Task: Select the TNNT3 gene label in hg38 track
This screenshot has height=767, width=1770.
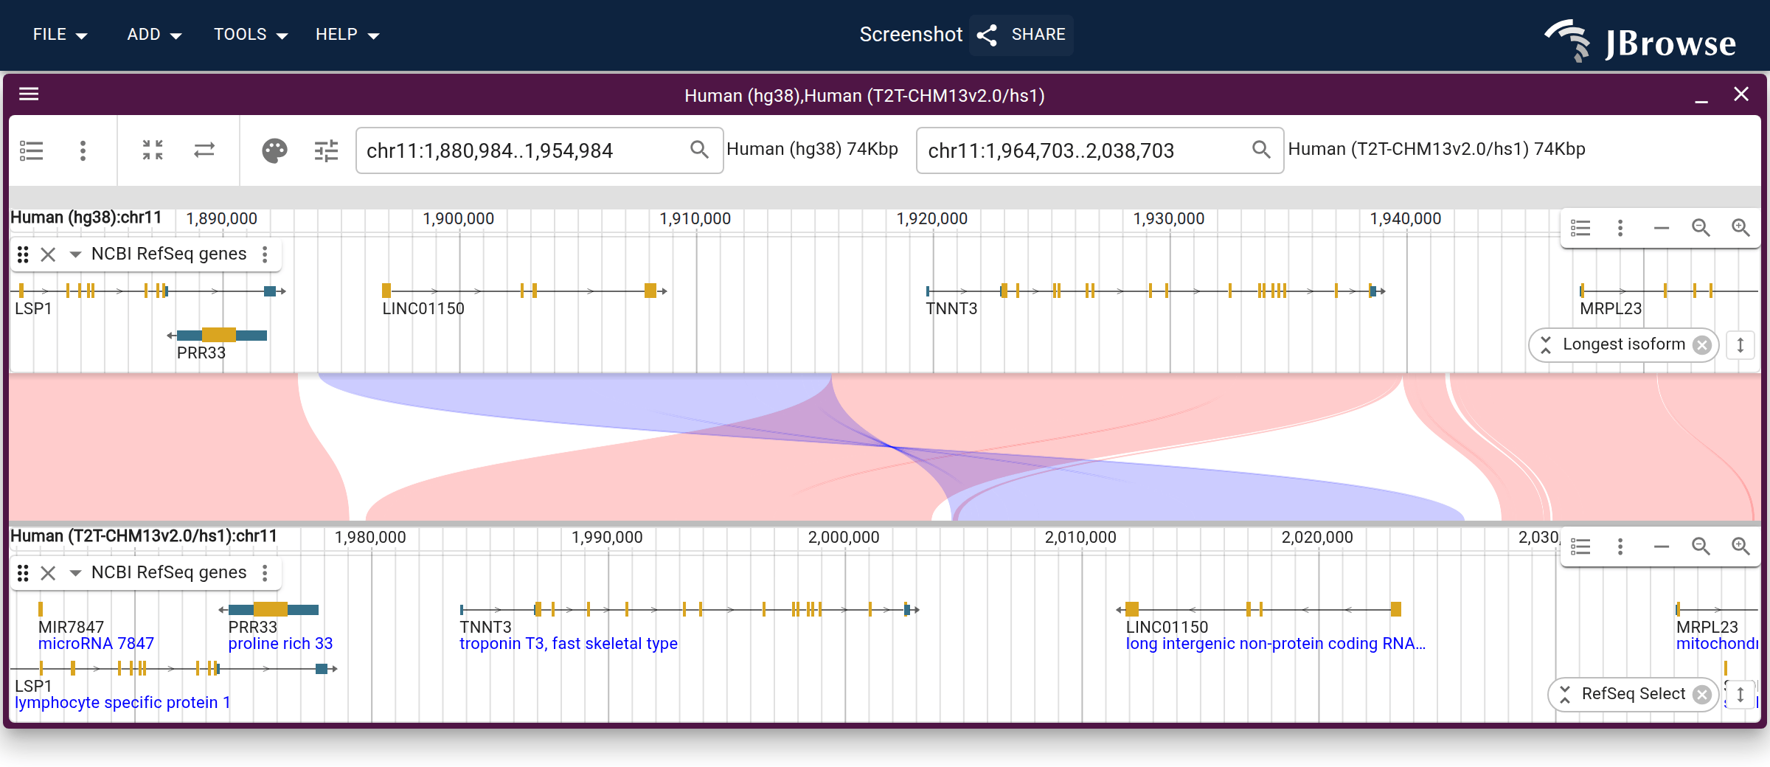Action: 951,309
